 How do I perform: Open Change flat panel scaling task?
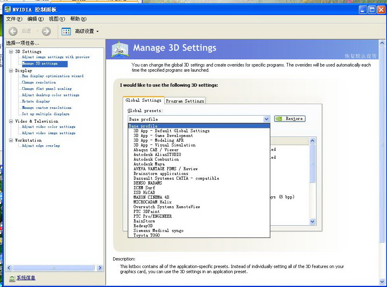[x=47, y=89]
